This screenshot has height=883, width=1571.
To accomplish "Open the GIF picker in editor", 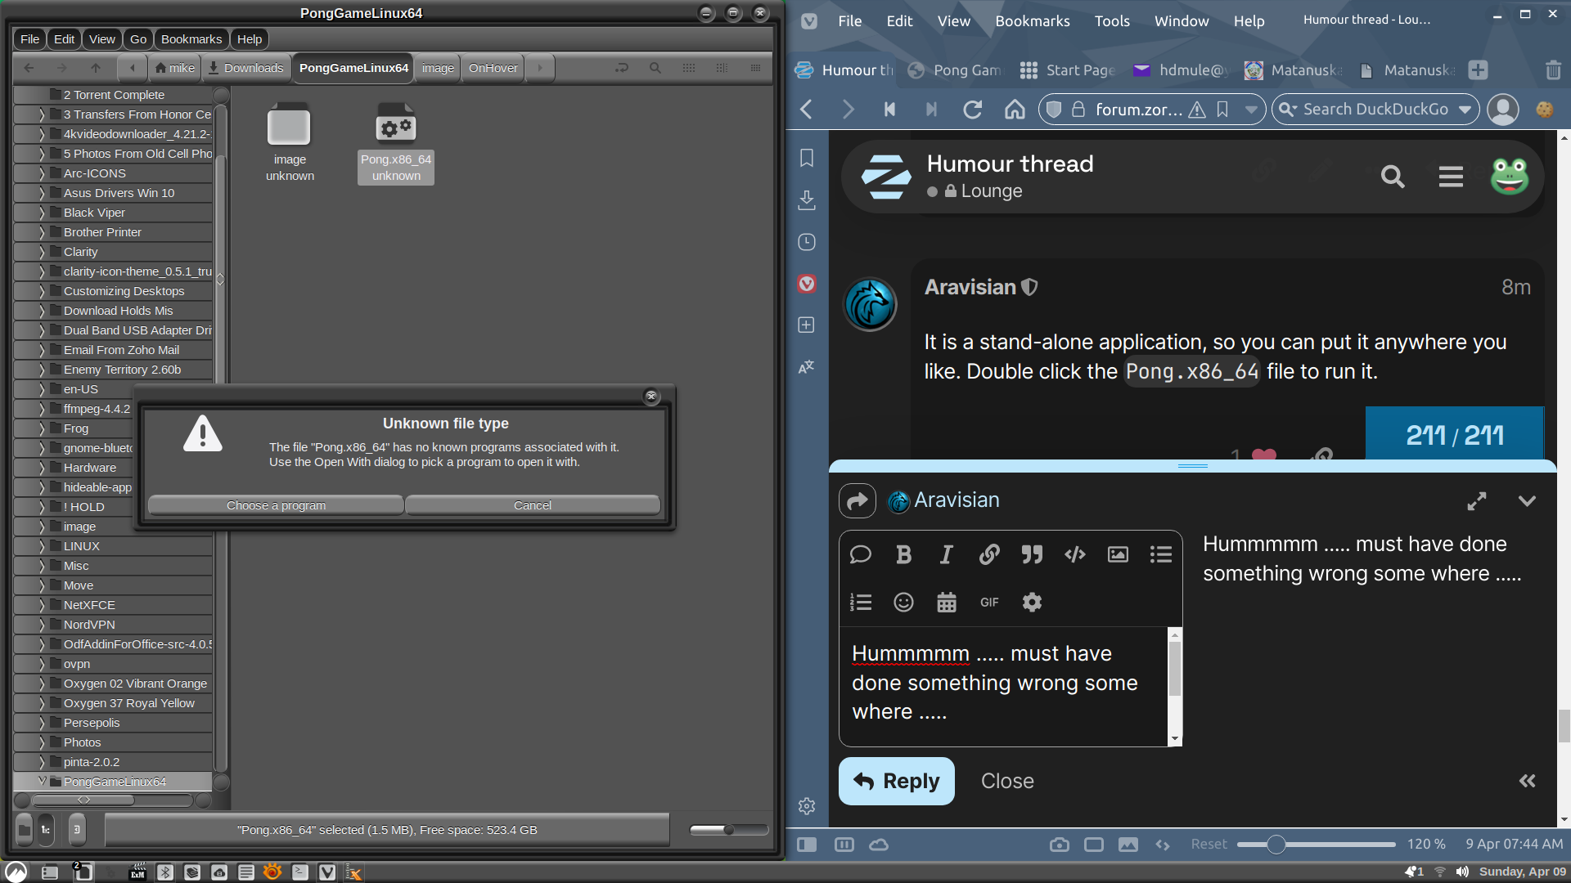I will pyautogui.click(x=989, y=603).
